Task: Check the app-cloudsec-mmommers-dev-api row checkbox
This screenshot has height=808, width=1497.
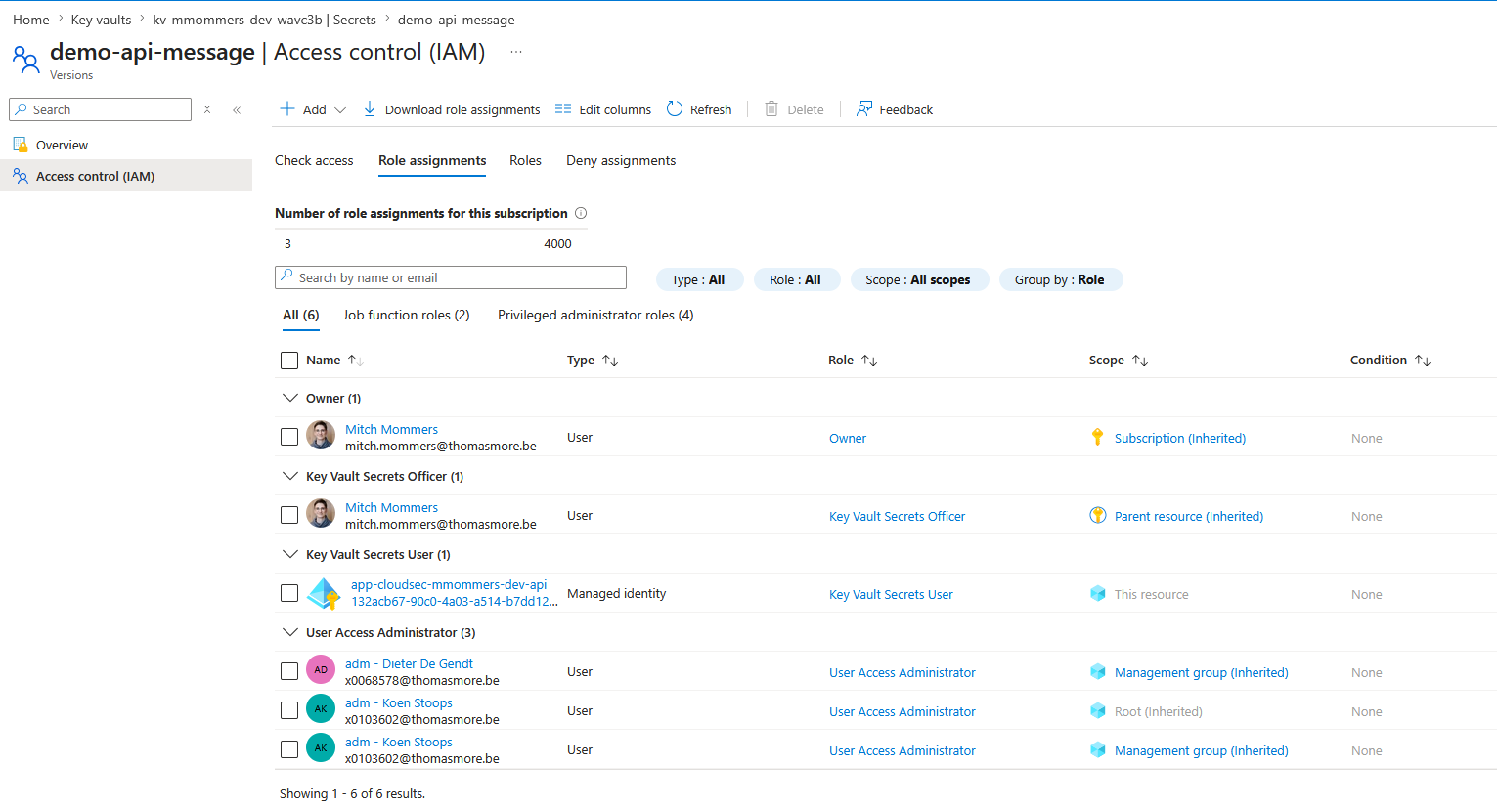Action: click(289, 593)
